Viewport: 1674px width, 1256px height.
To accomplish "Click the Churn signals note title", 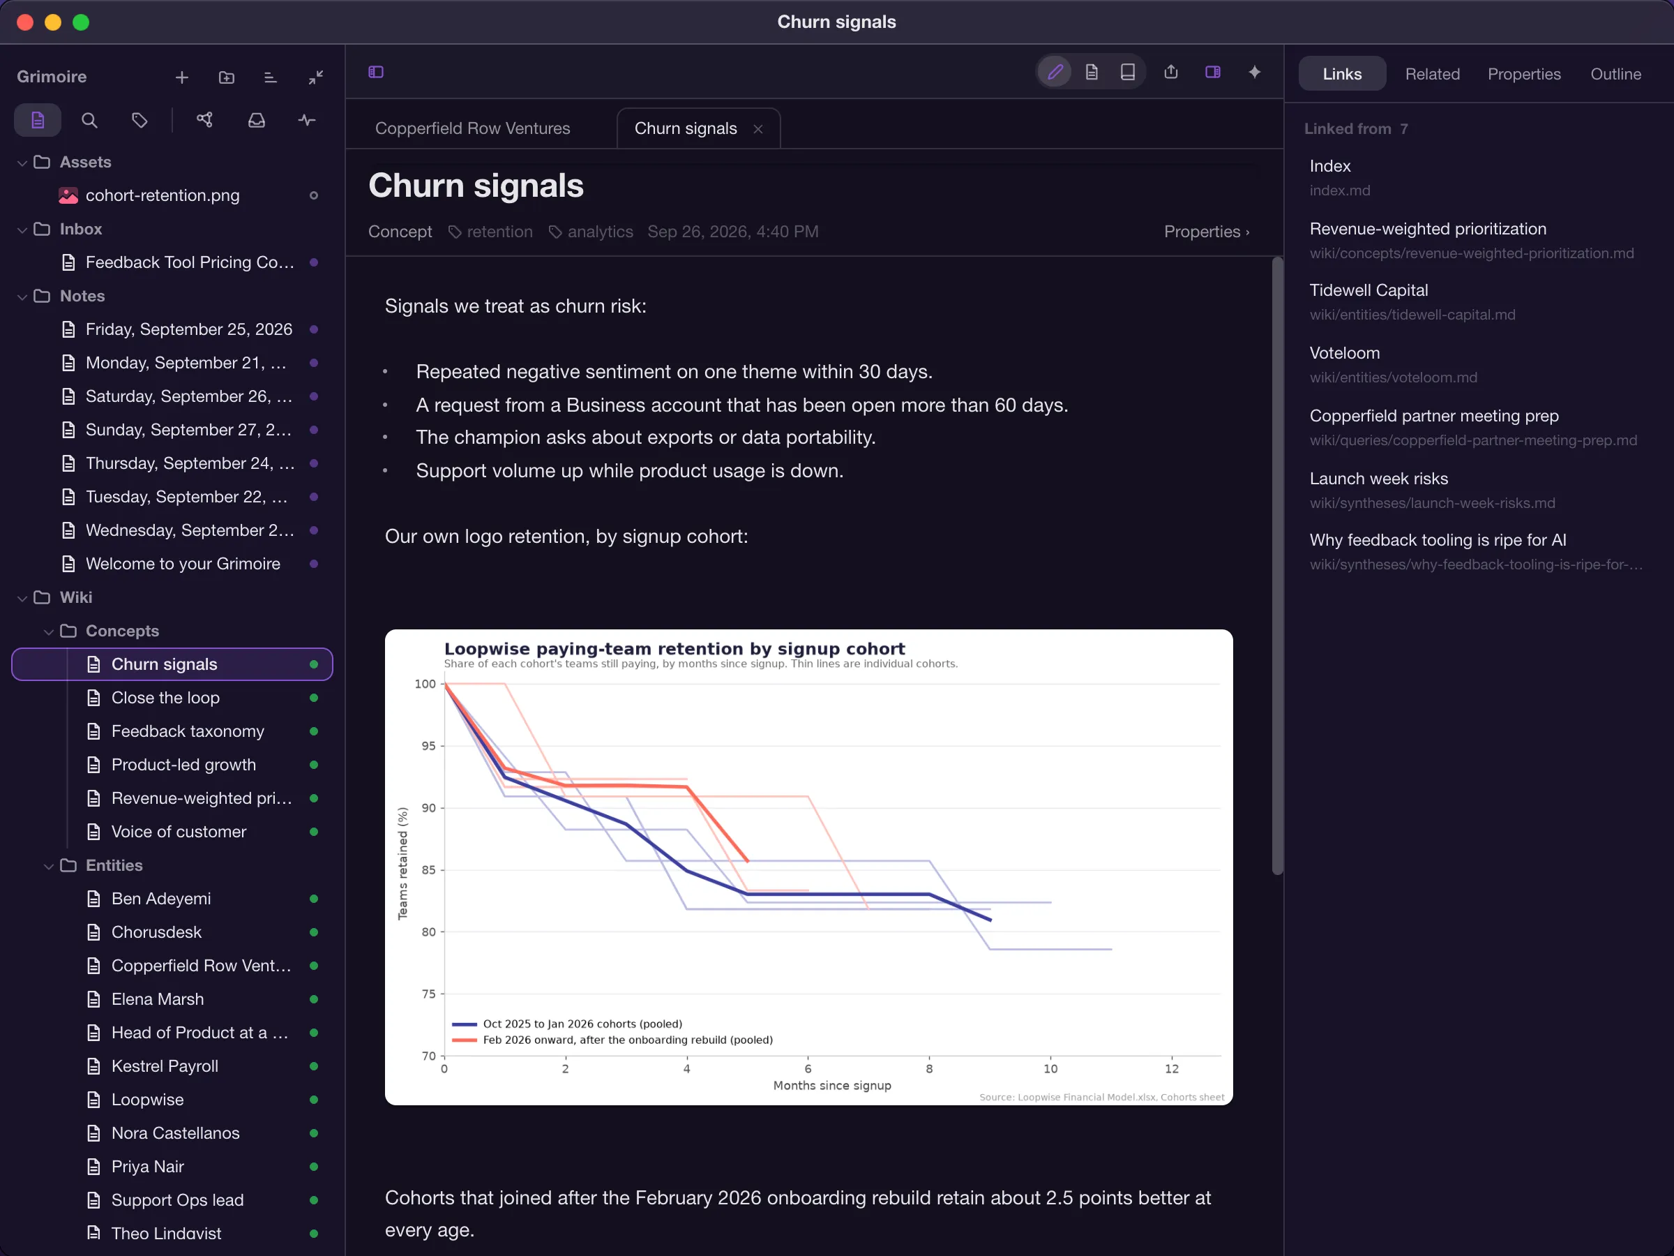I will click(476, 186).
